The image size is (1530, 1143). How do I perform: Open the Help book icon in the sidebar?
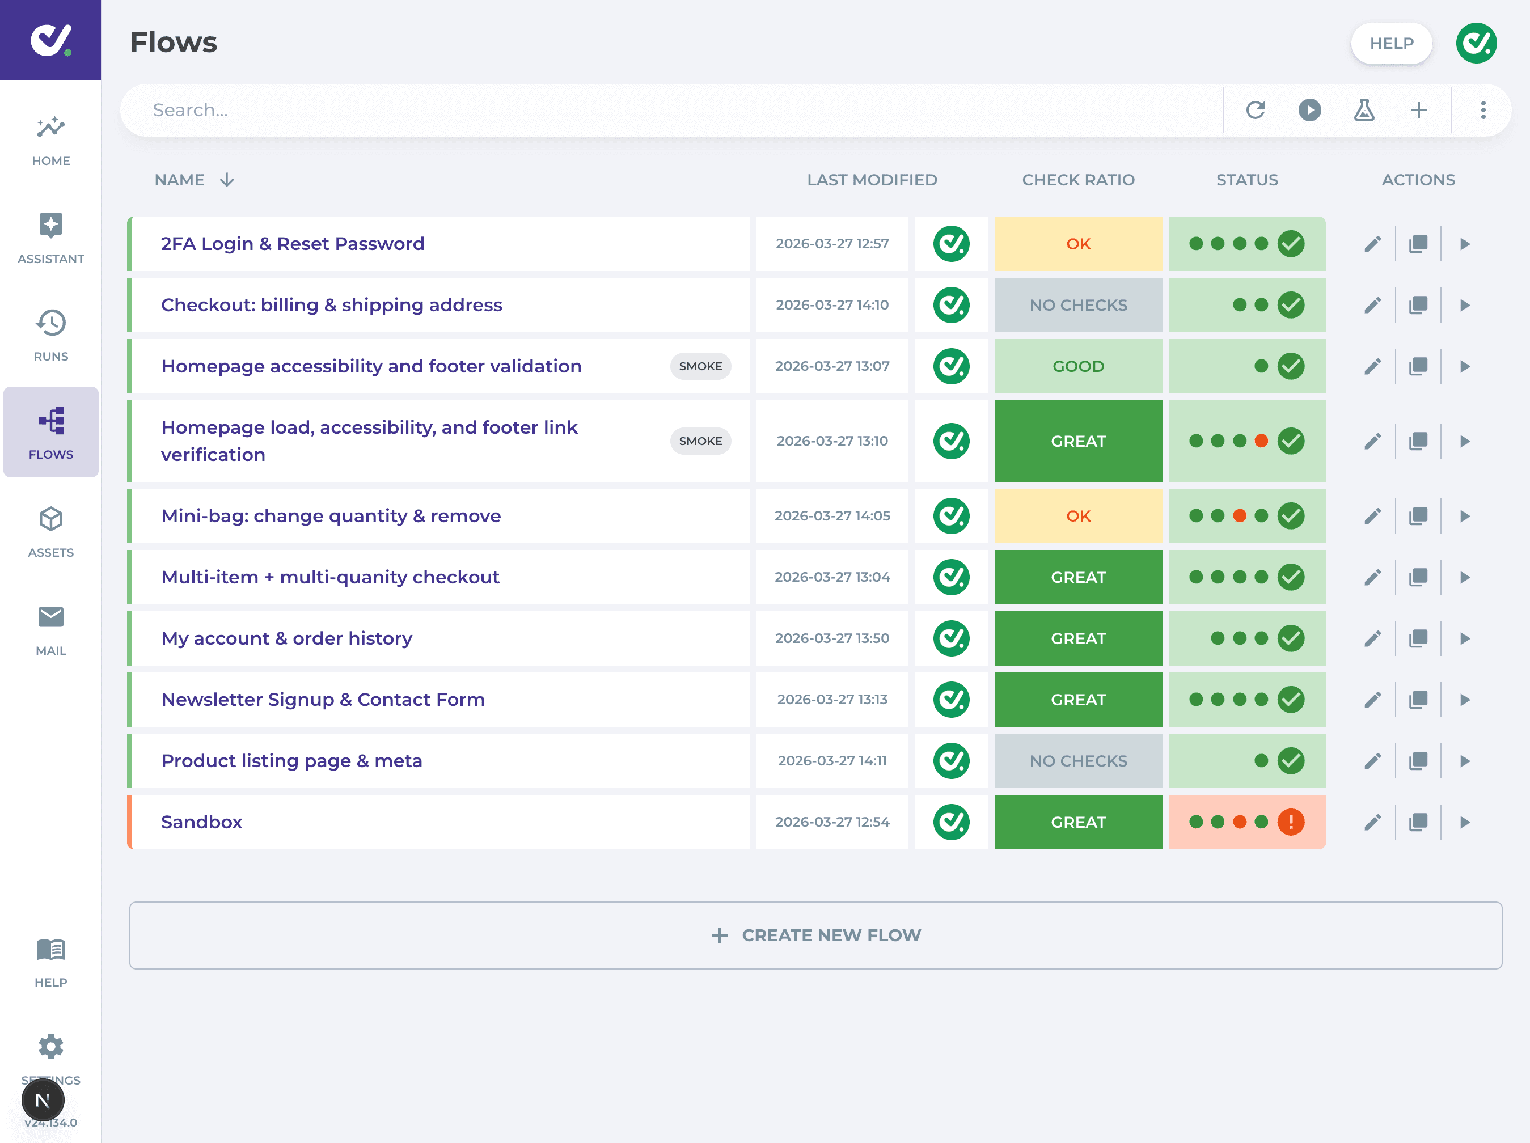[x=50, y=950]
